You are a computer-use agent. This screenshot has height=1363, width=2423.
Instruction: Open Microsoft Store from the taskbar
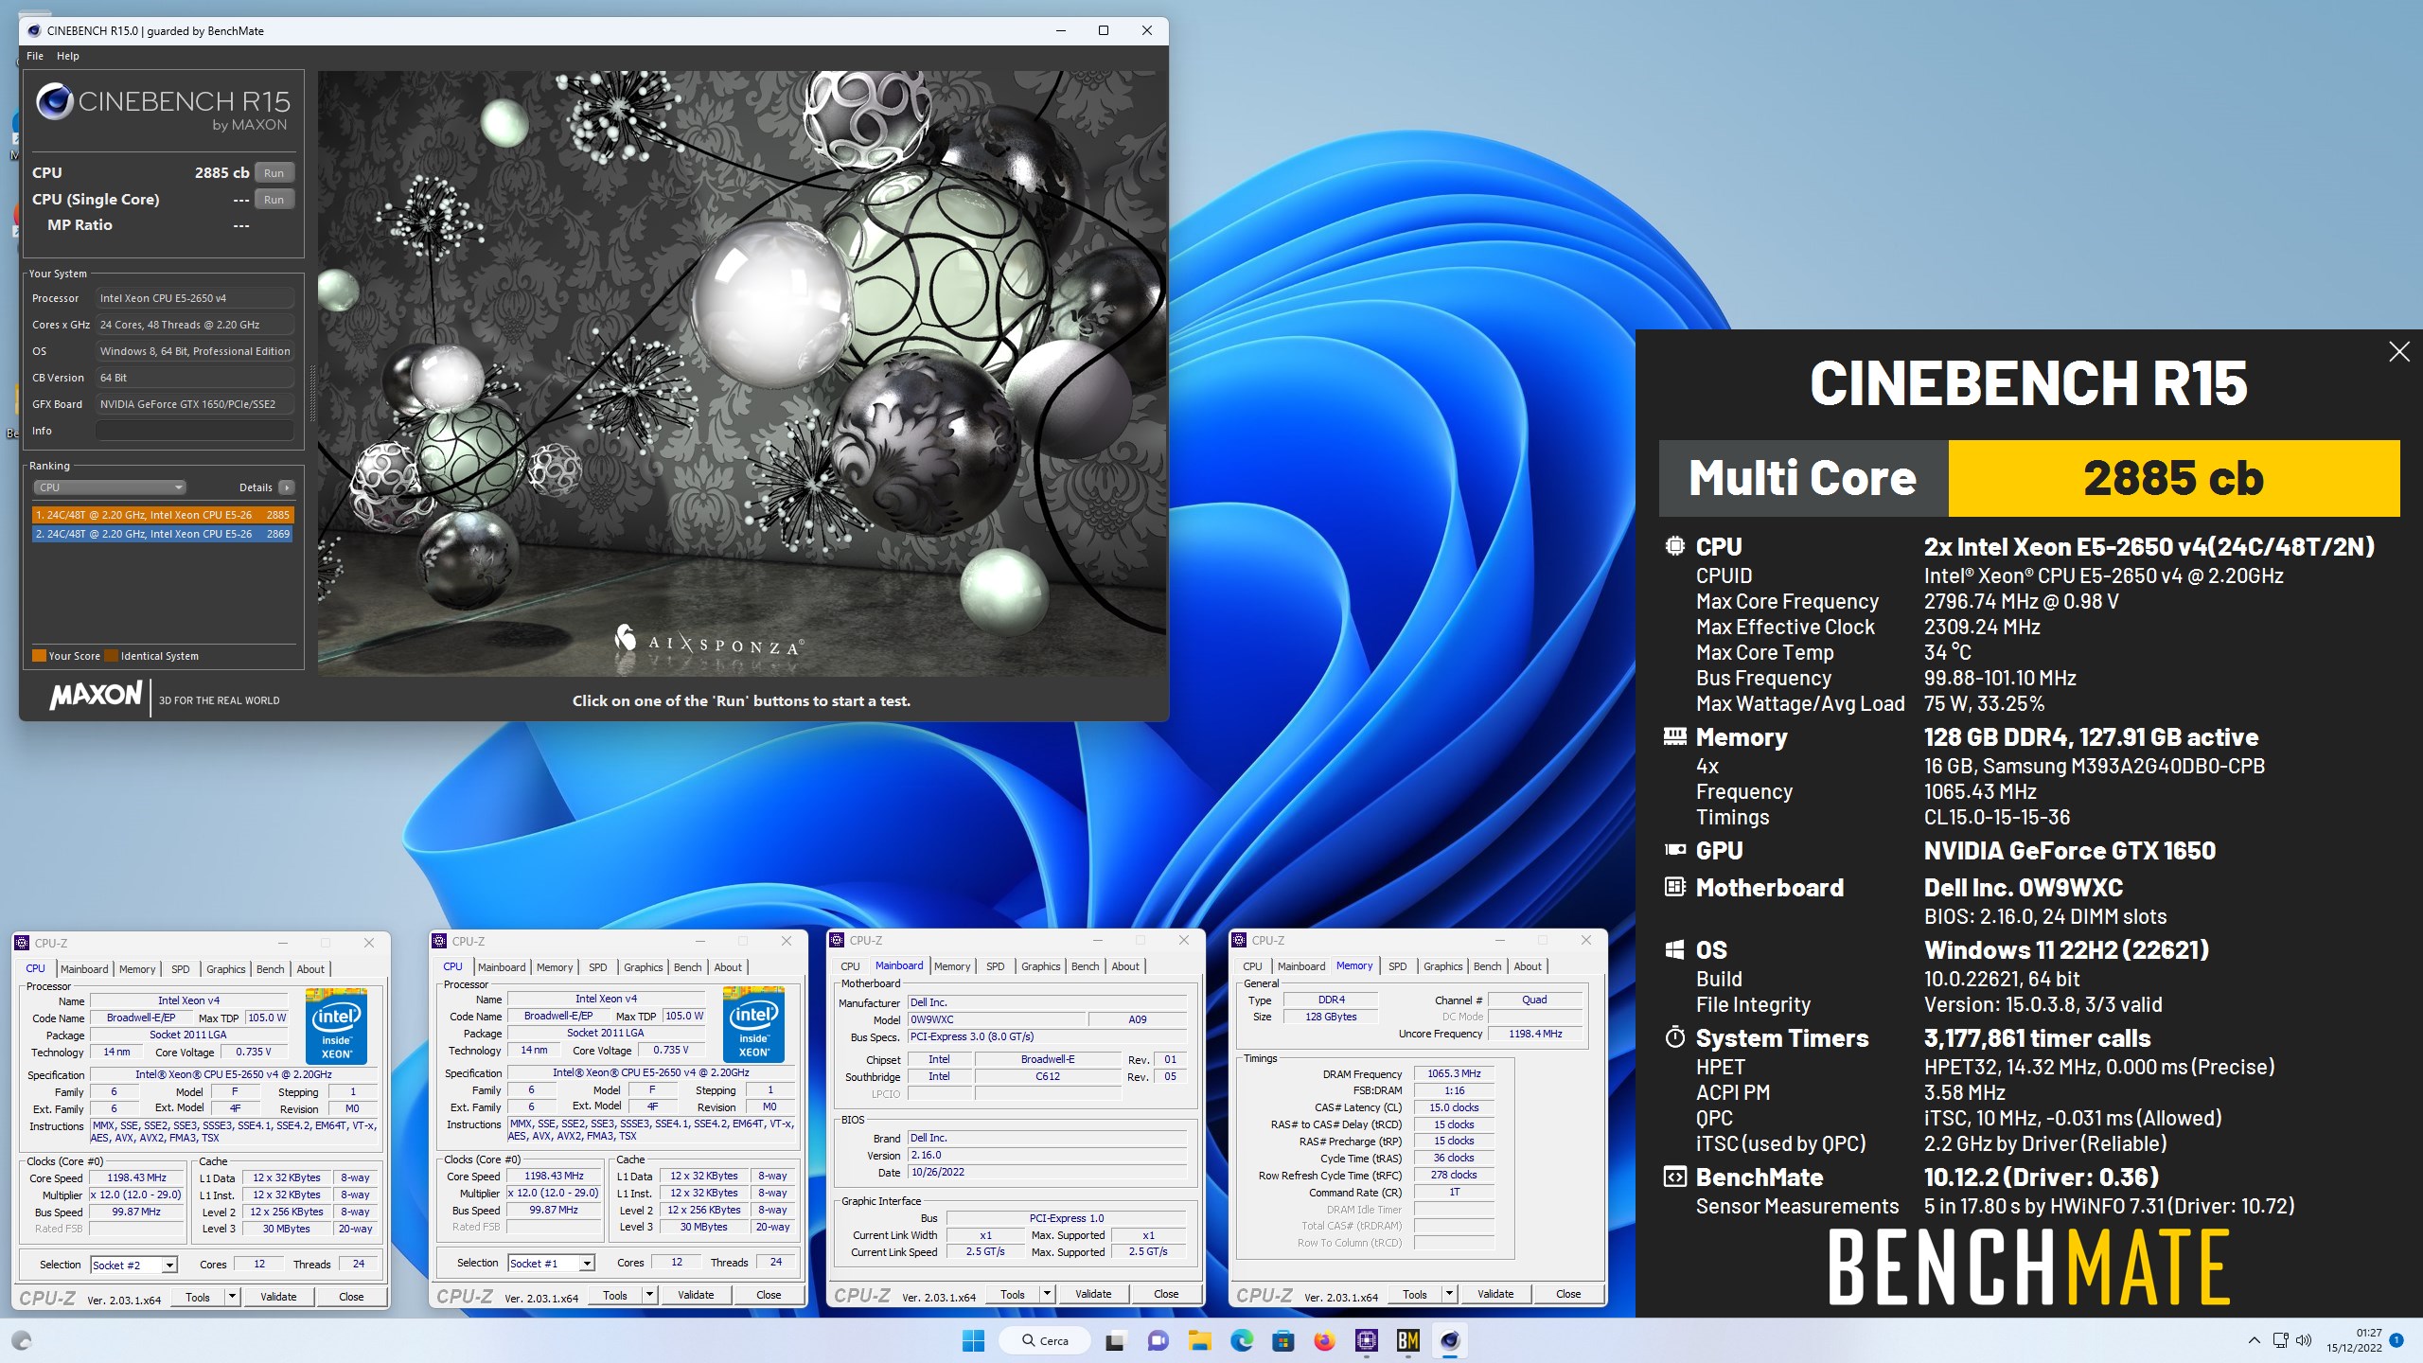point(1282,1340)
